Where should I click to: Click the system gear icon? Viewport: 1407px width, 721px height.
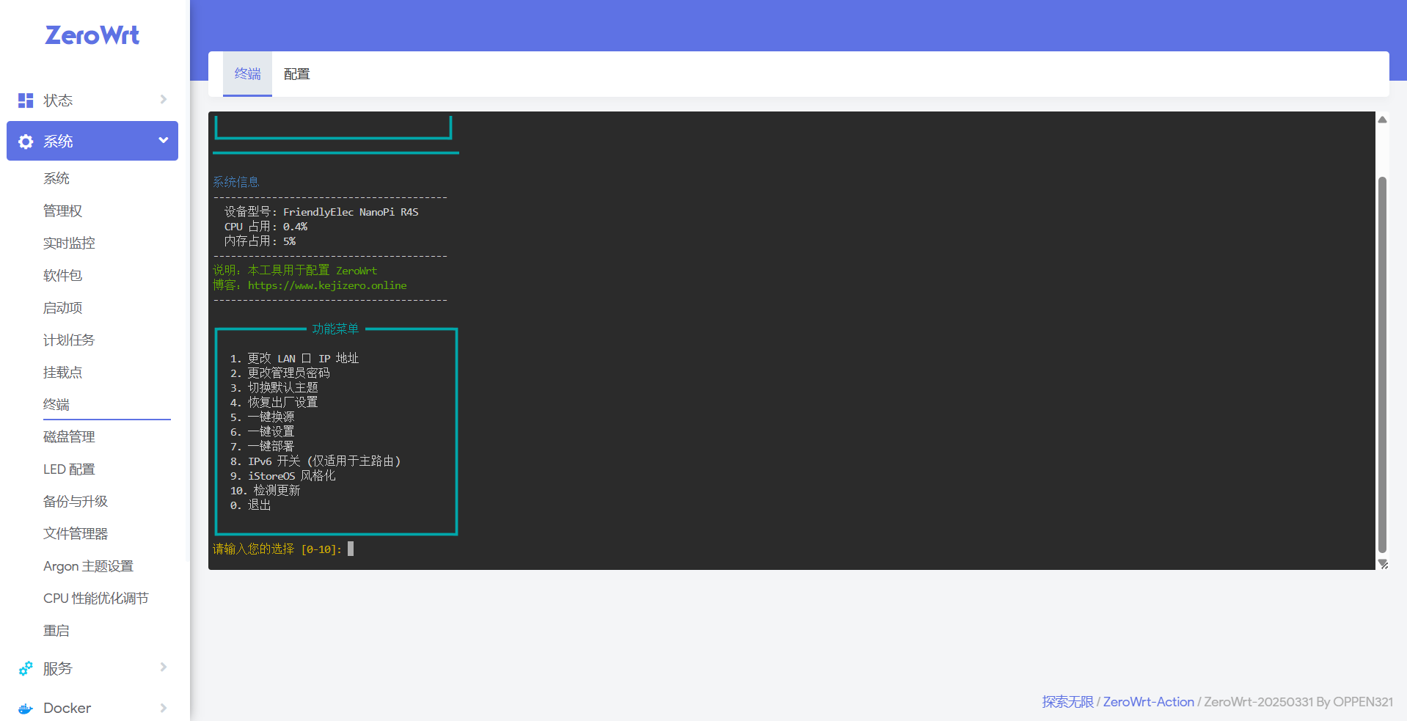point(26,142)
